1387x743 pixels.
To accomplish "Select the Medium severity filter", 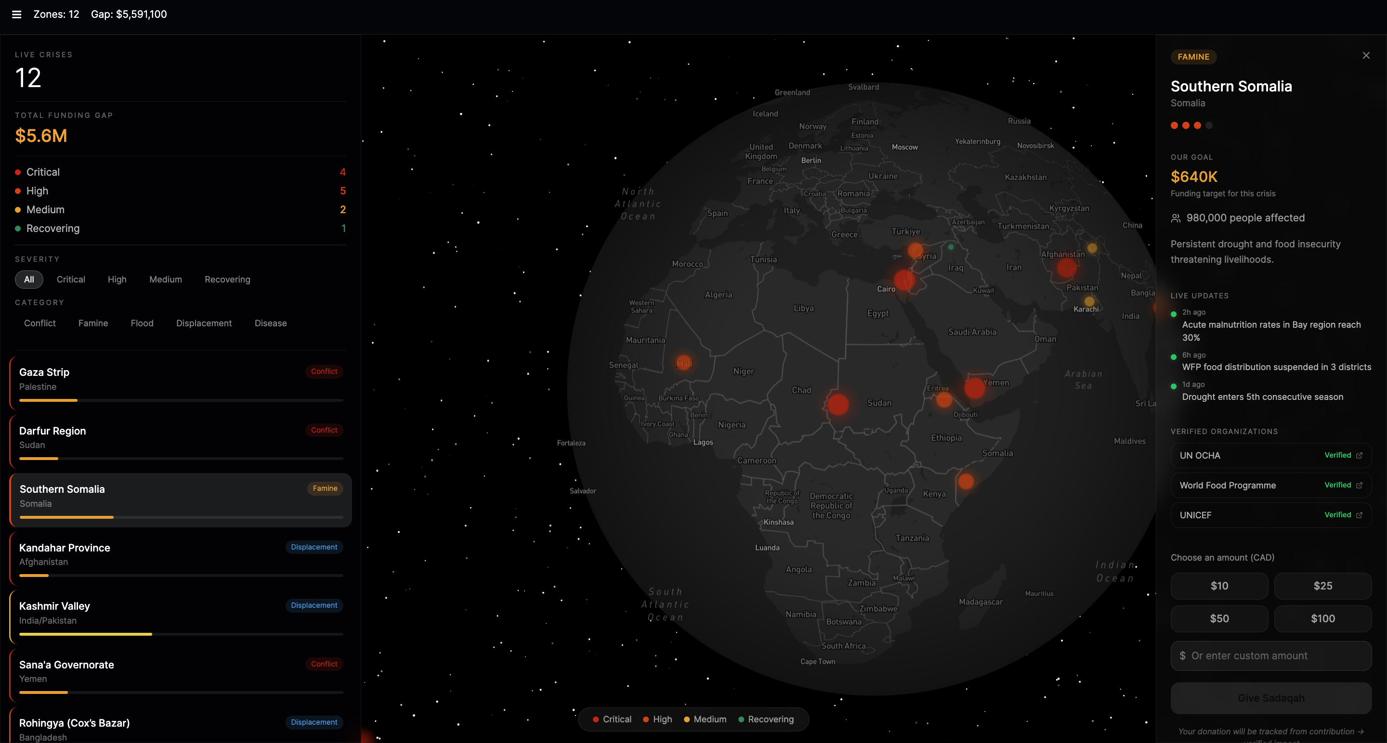I will [x=165, y=279].
